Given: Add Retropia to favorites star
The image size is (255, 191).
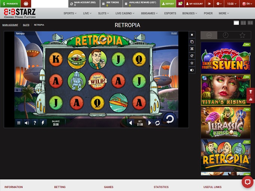Looking at the screenshot, I should [192, 63].
